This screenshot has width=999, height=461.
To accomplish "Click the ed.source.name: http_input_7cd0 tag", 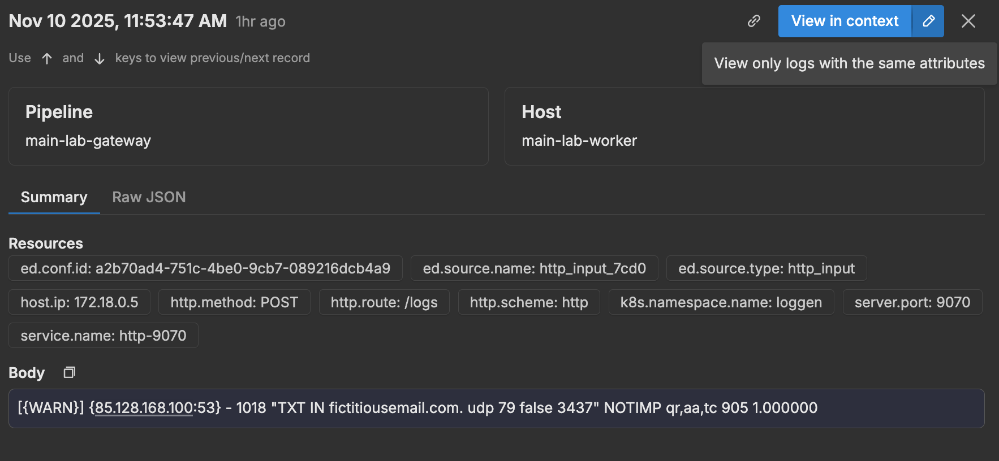I will click(x=534, y=268).
